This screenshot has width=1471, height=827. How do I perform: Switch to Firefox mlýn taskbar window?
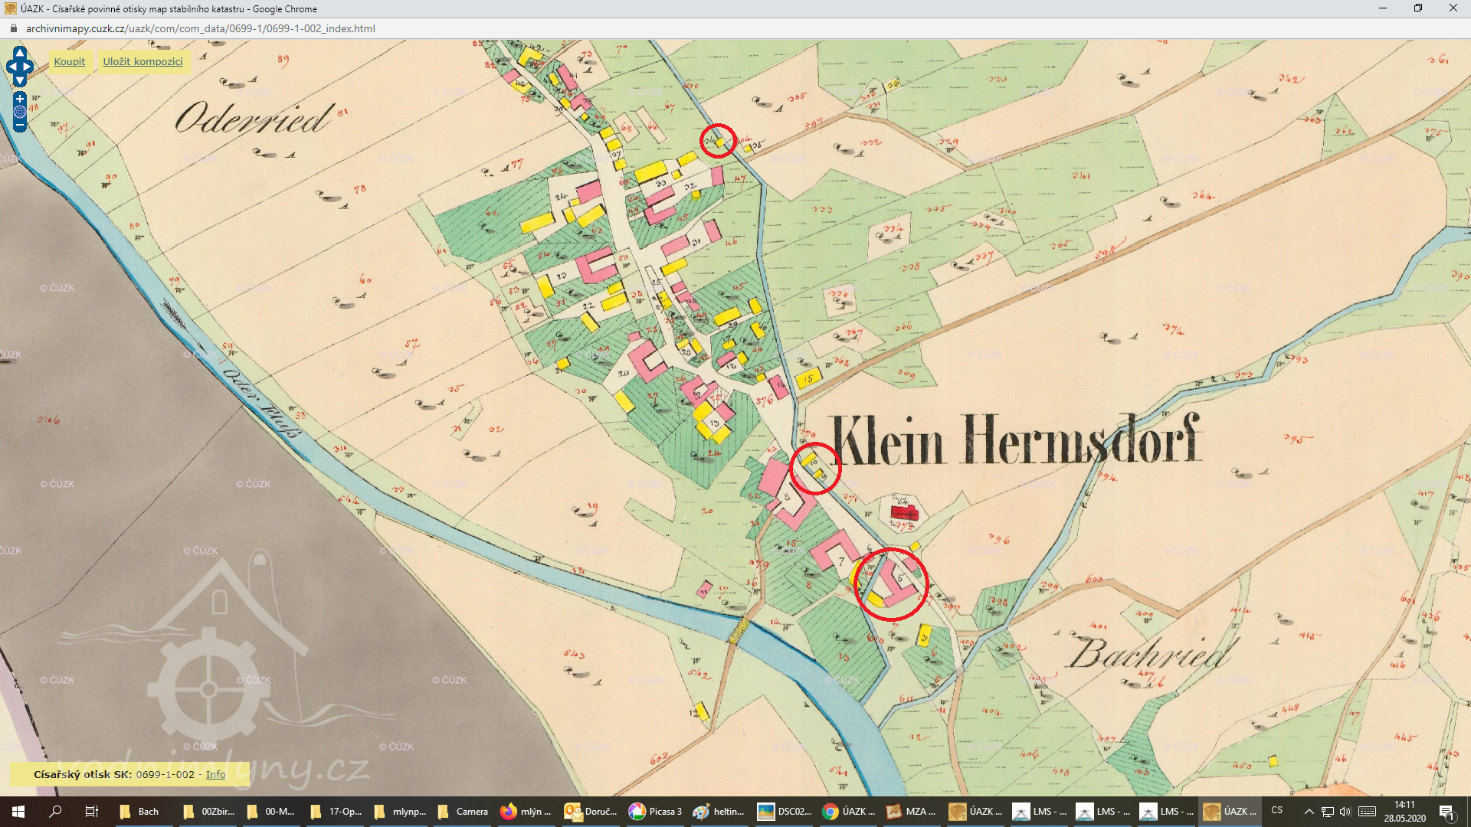pos(526,812)
